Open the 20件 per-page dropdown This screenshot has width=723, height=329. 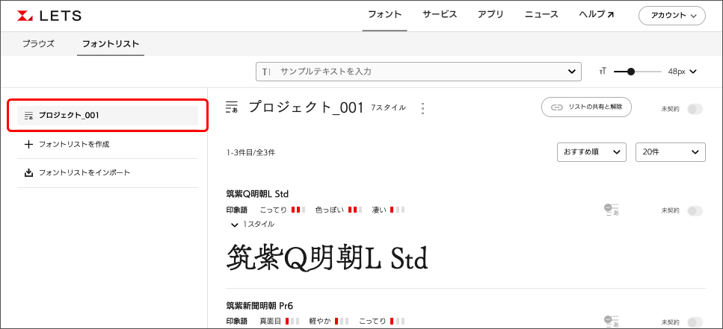671,152
